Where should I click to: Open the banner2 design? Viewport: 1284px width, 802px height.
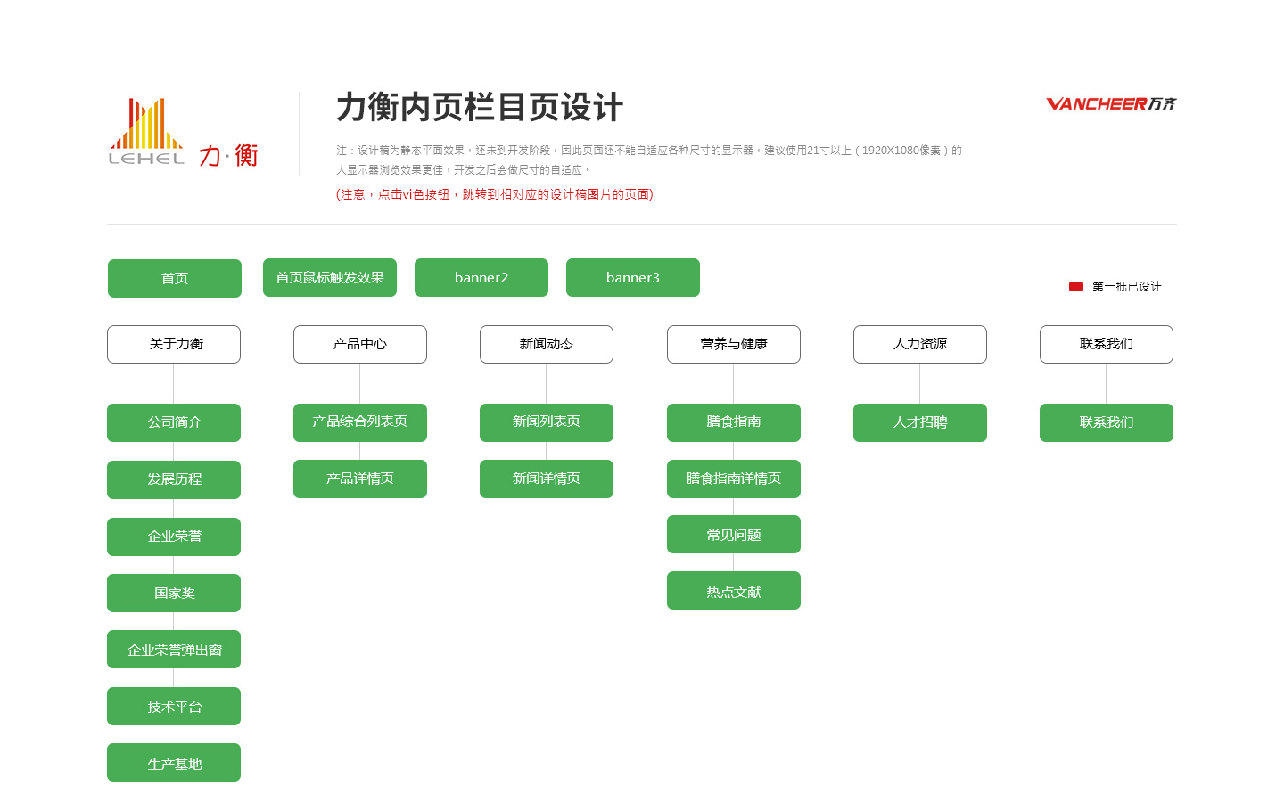[x=481, y=277]
